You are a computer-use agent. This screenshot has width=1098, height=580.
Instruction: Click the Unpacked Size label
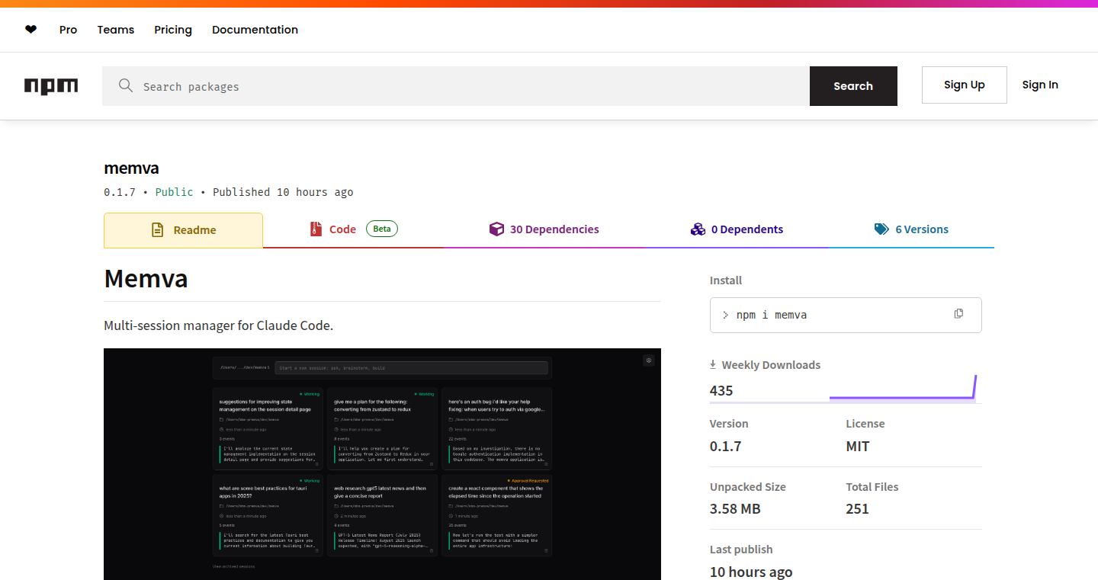click(x=747, y=487)
